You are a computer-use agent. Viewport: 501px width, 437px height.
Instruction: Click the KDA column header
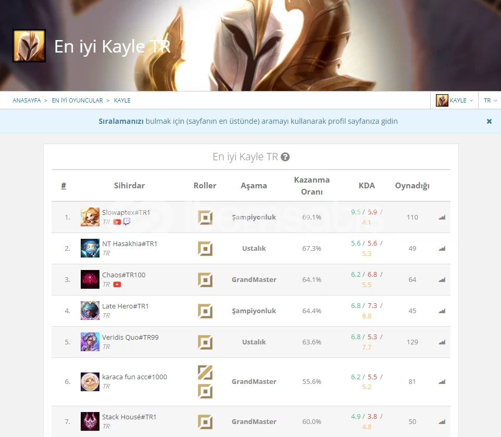click(367, 185)
